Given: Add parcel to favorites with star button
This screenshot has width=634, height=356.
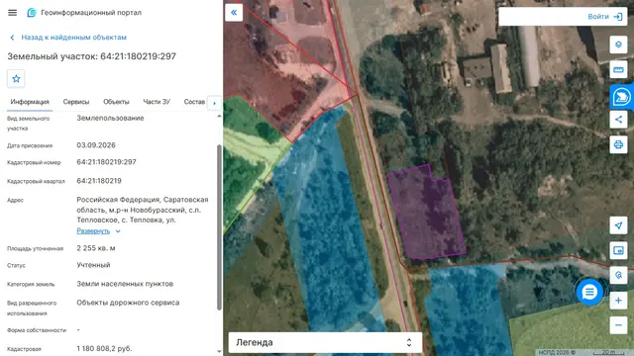Looking at the screenshot, I should (x=16, y=79).
